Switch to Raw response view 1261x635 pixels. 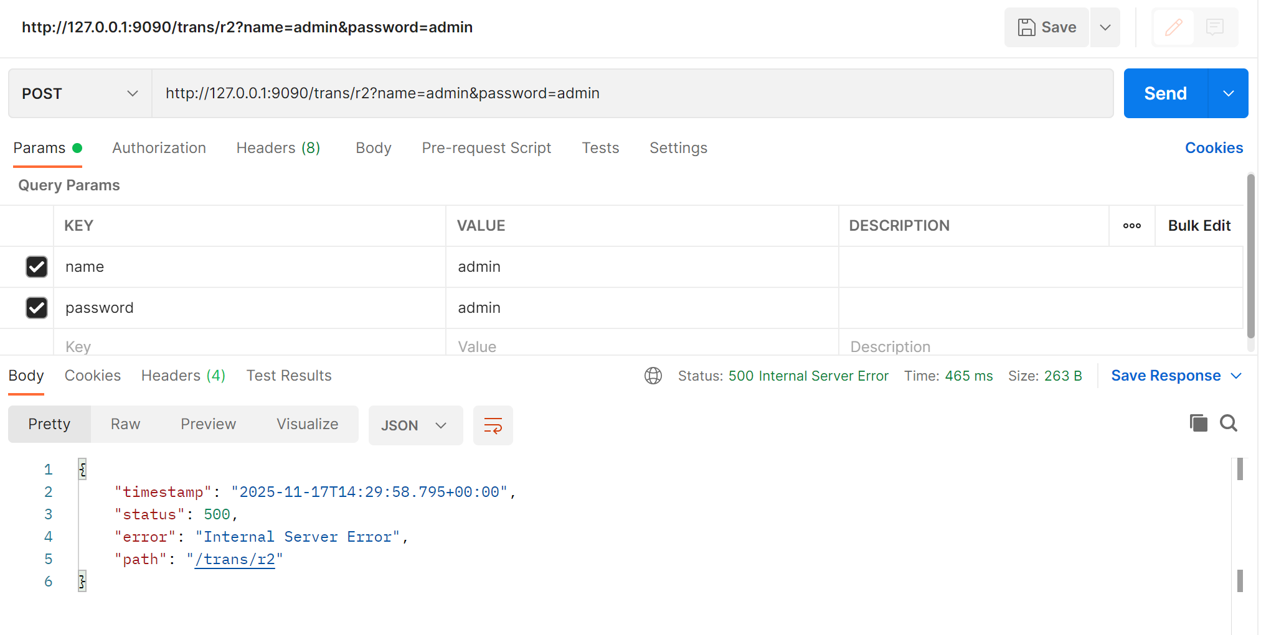125,424
